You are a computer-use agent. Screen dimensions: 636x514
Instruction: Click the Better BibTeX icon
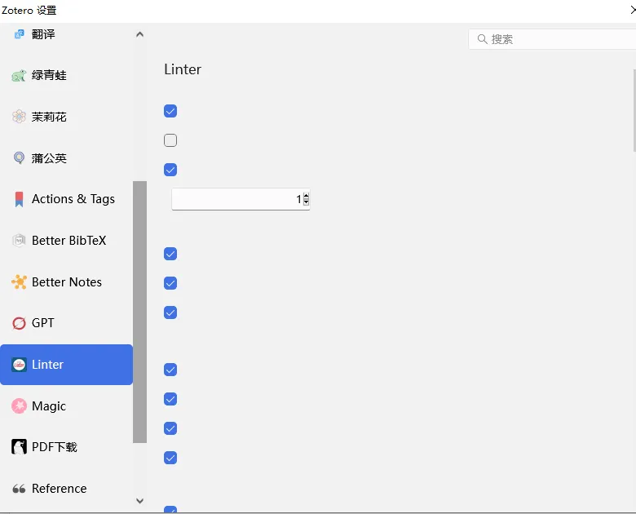coord(19,241)
